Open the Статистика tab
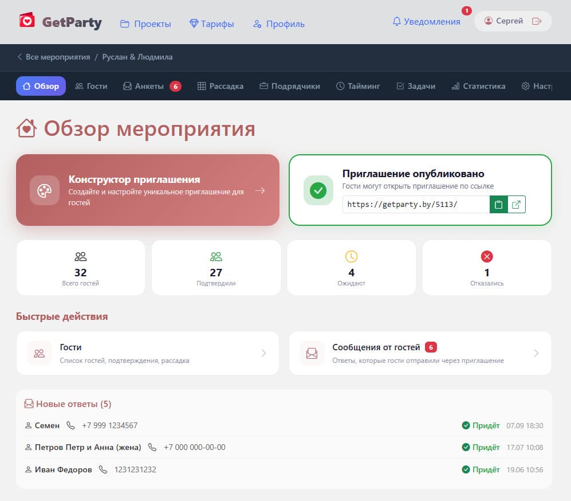 point(478,86)
